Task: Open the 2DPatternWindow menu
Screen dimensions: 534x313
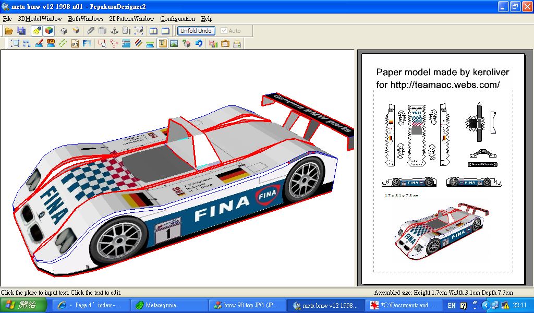Action: click(131, 19)
